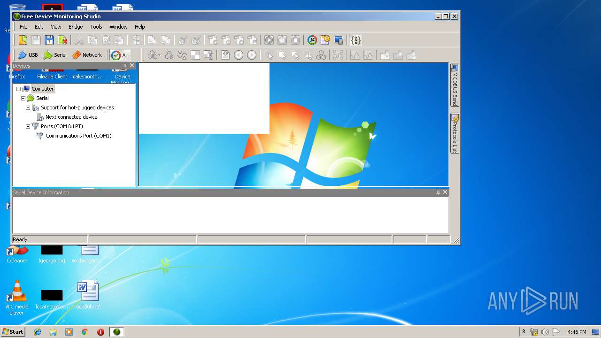Click the Windows Start button
The width and height of the screenshot is (601, 338).
(13, 331)
